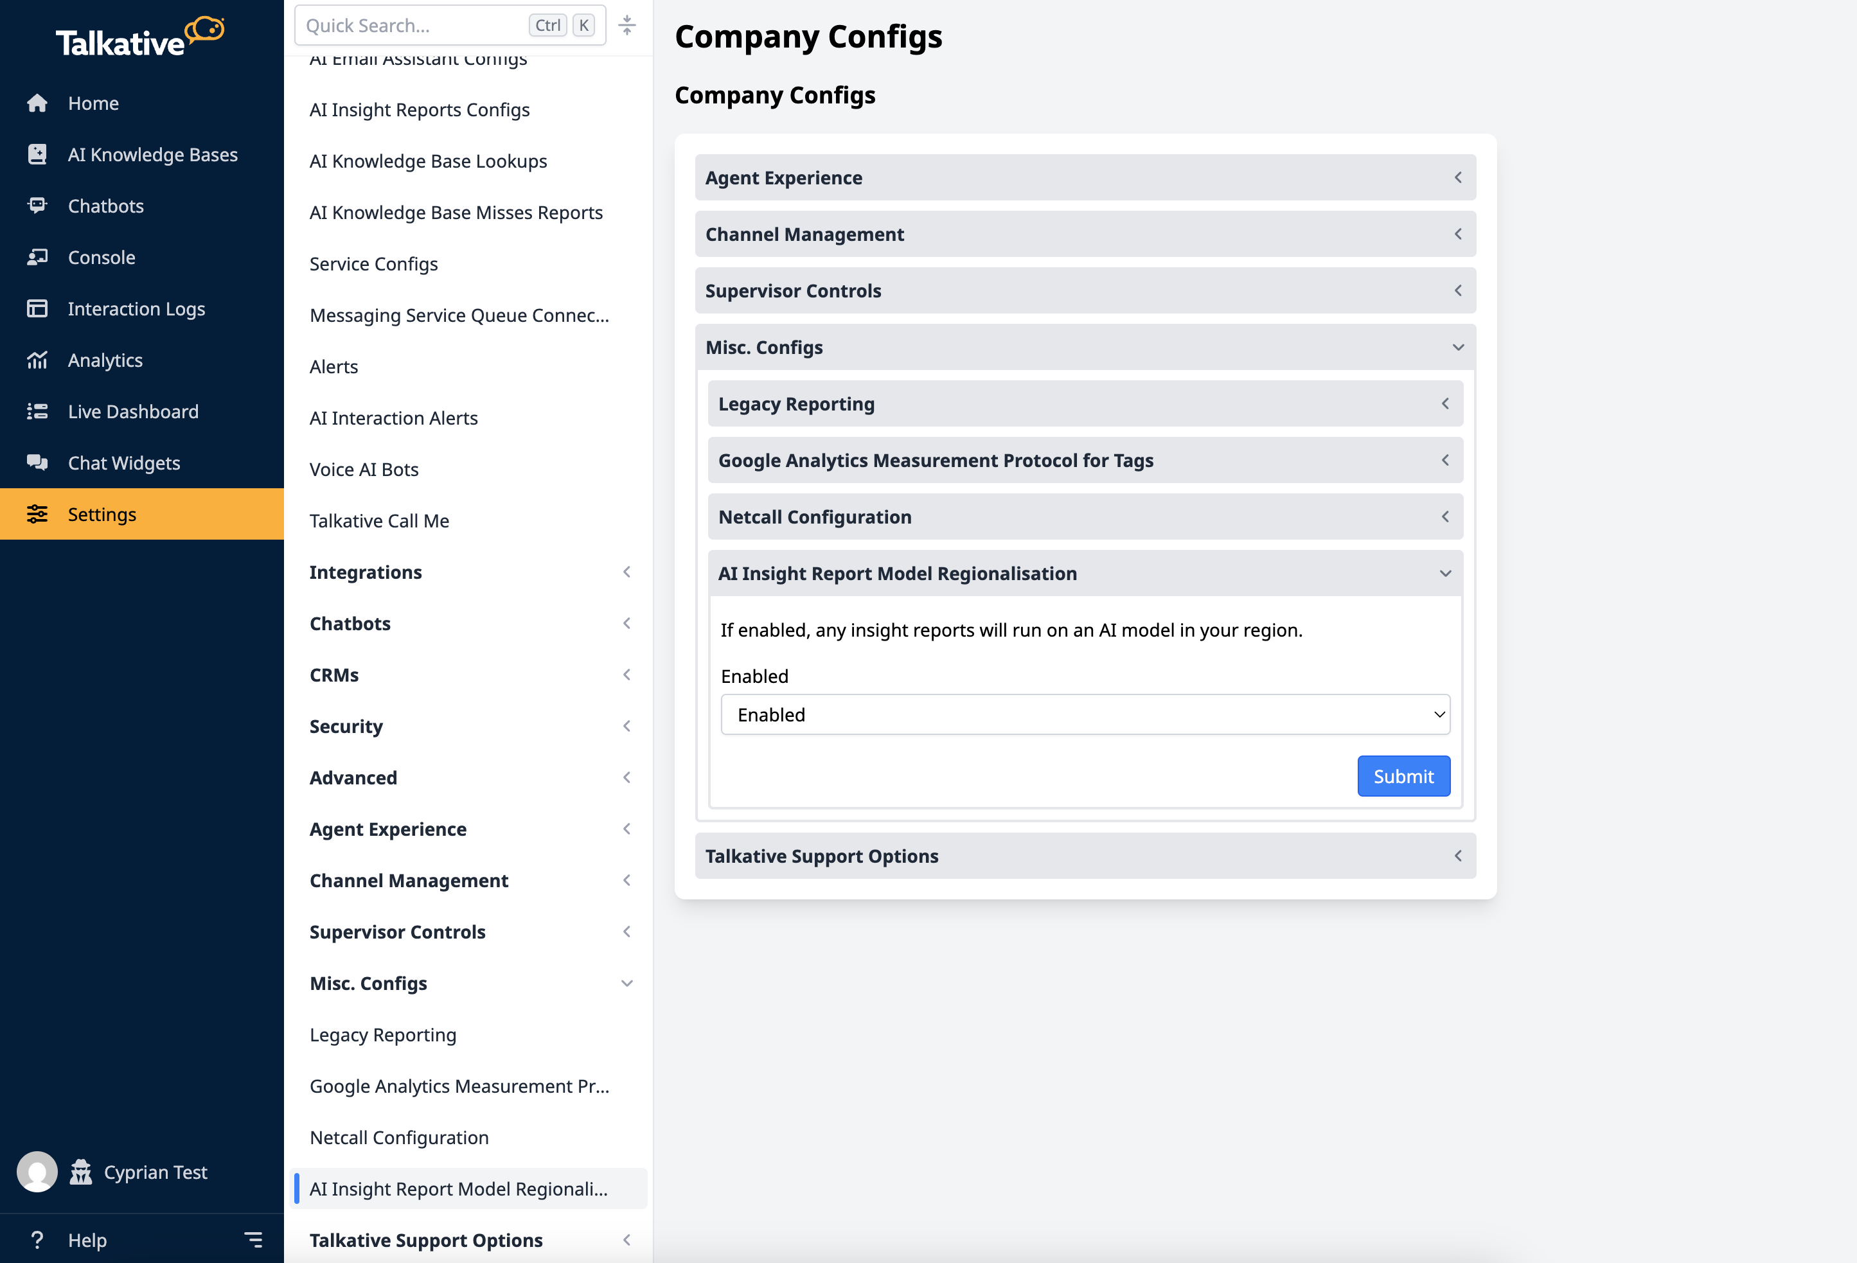Click the Quick Search input field
Viewport: 1857px width, 1263px height.
(411, 26)
